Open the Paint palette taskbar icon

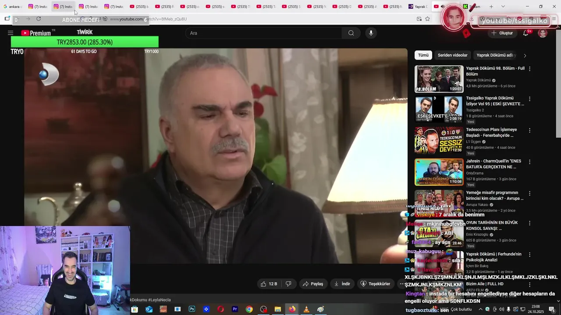(321, 309)
